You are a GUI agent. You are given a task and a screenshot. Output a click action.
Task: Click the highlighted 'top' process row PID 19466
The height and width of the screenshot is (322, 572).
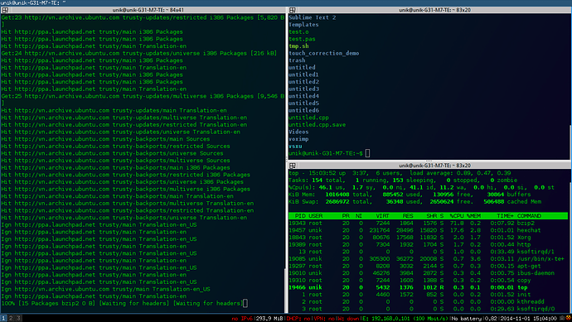428,287
